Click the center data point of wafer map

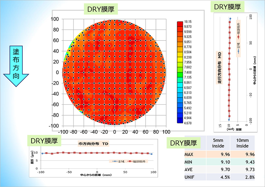115,72
